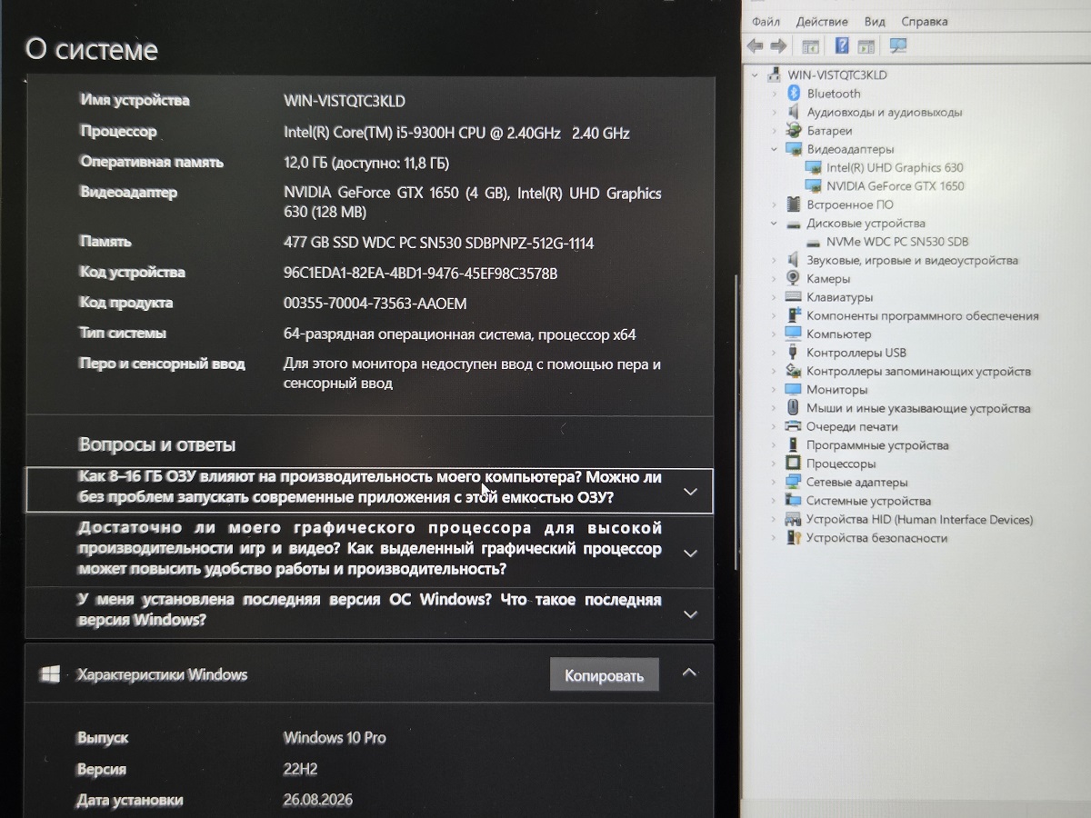Image resolution: width=1091 pixels, height=818 pixels.
Task: Scan for hardware changes toolbar icon
Action: click(898, 45)
